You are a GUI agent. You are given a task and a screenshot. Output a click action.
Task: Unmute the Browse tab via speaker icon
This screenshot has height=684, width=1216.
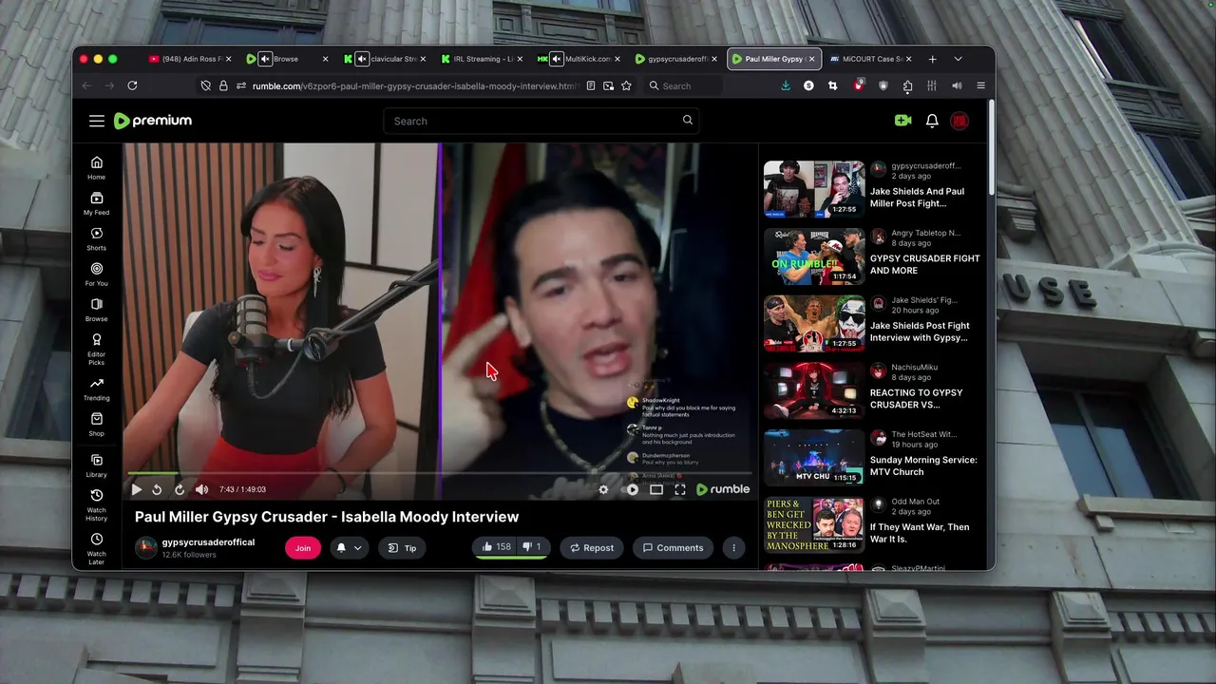pyautogui.click(x=265, y=59)
